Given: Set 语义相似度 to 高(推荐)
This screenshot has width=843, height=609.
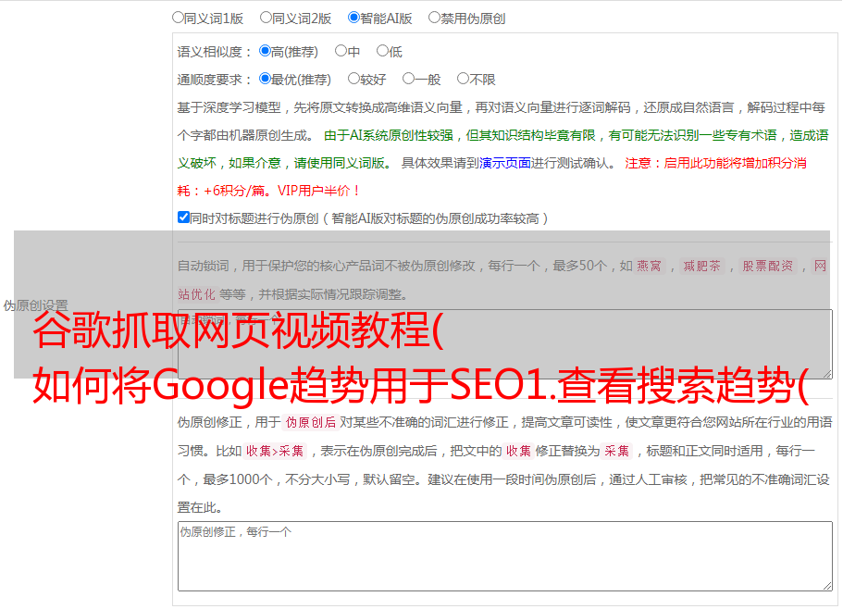Looking at the screenshot, I should point(266,52).
